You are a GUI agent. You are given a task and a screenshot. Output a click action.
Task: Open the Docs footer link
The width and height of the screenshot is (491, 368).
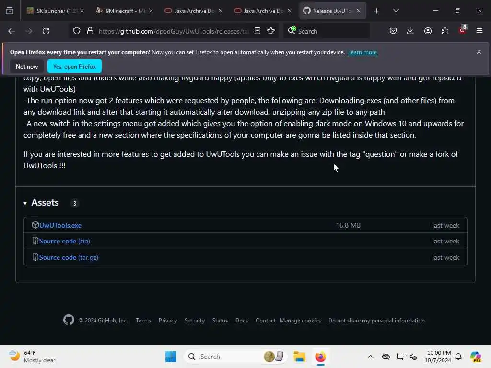[x=242, y=321]
